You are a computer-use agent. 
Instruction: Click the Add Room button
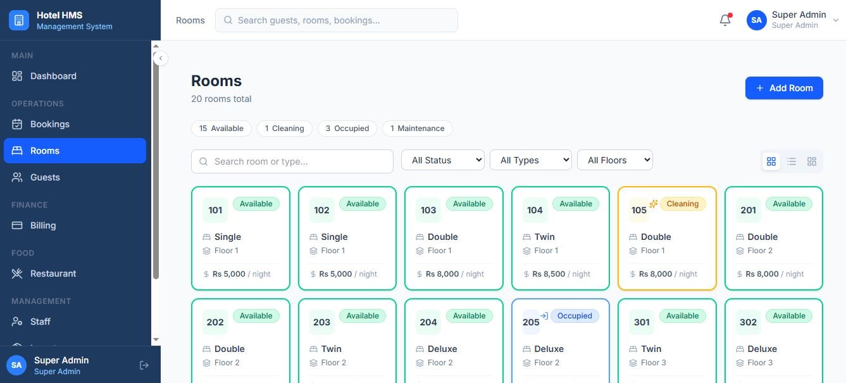pyautogui.click(x=784, y=88)
